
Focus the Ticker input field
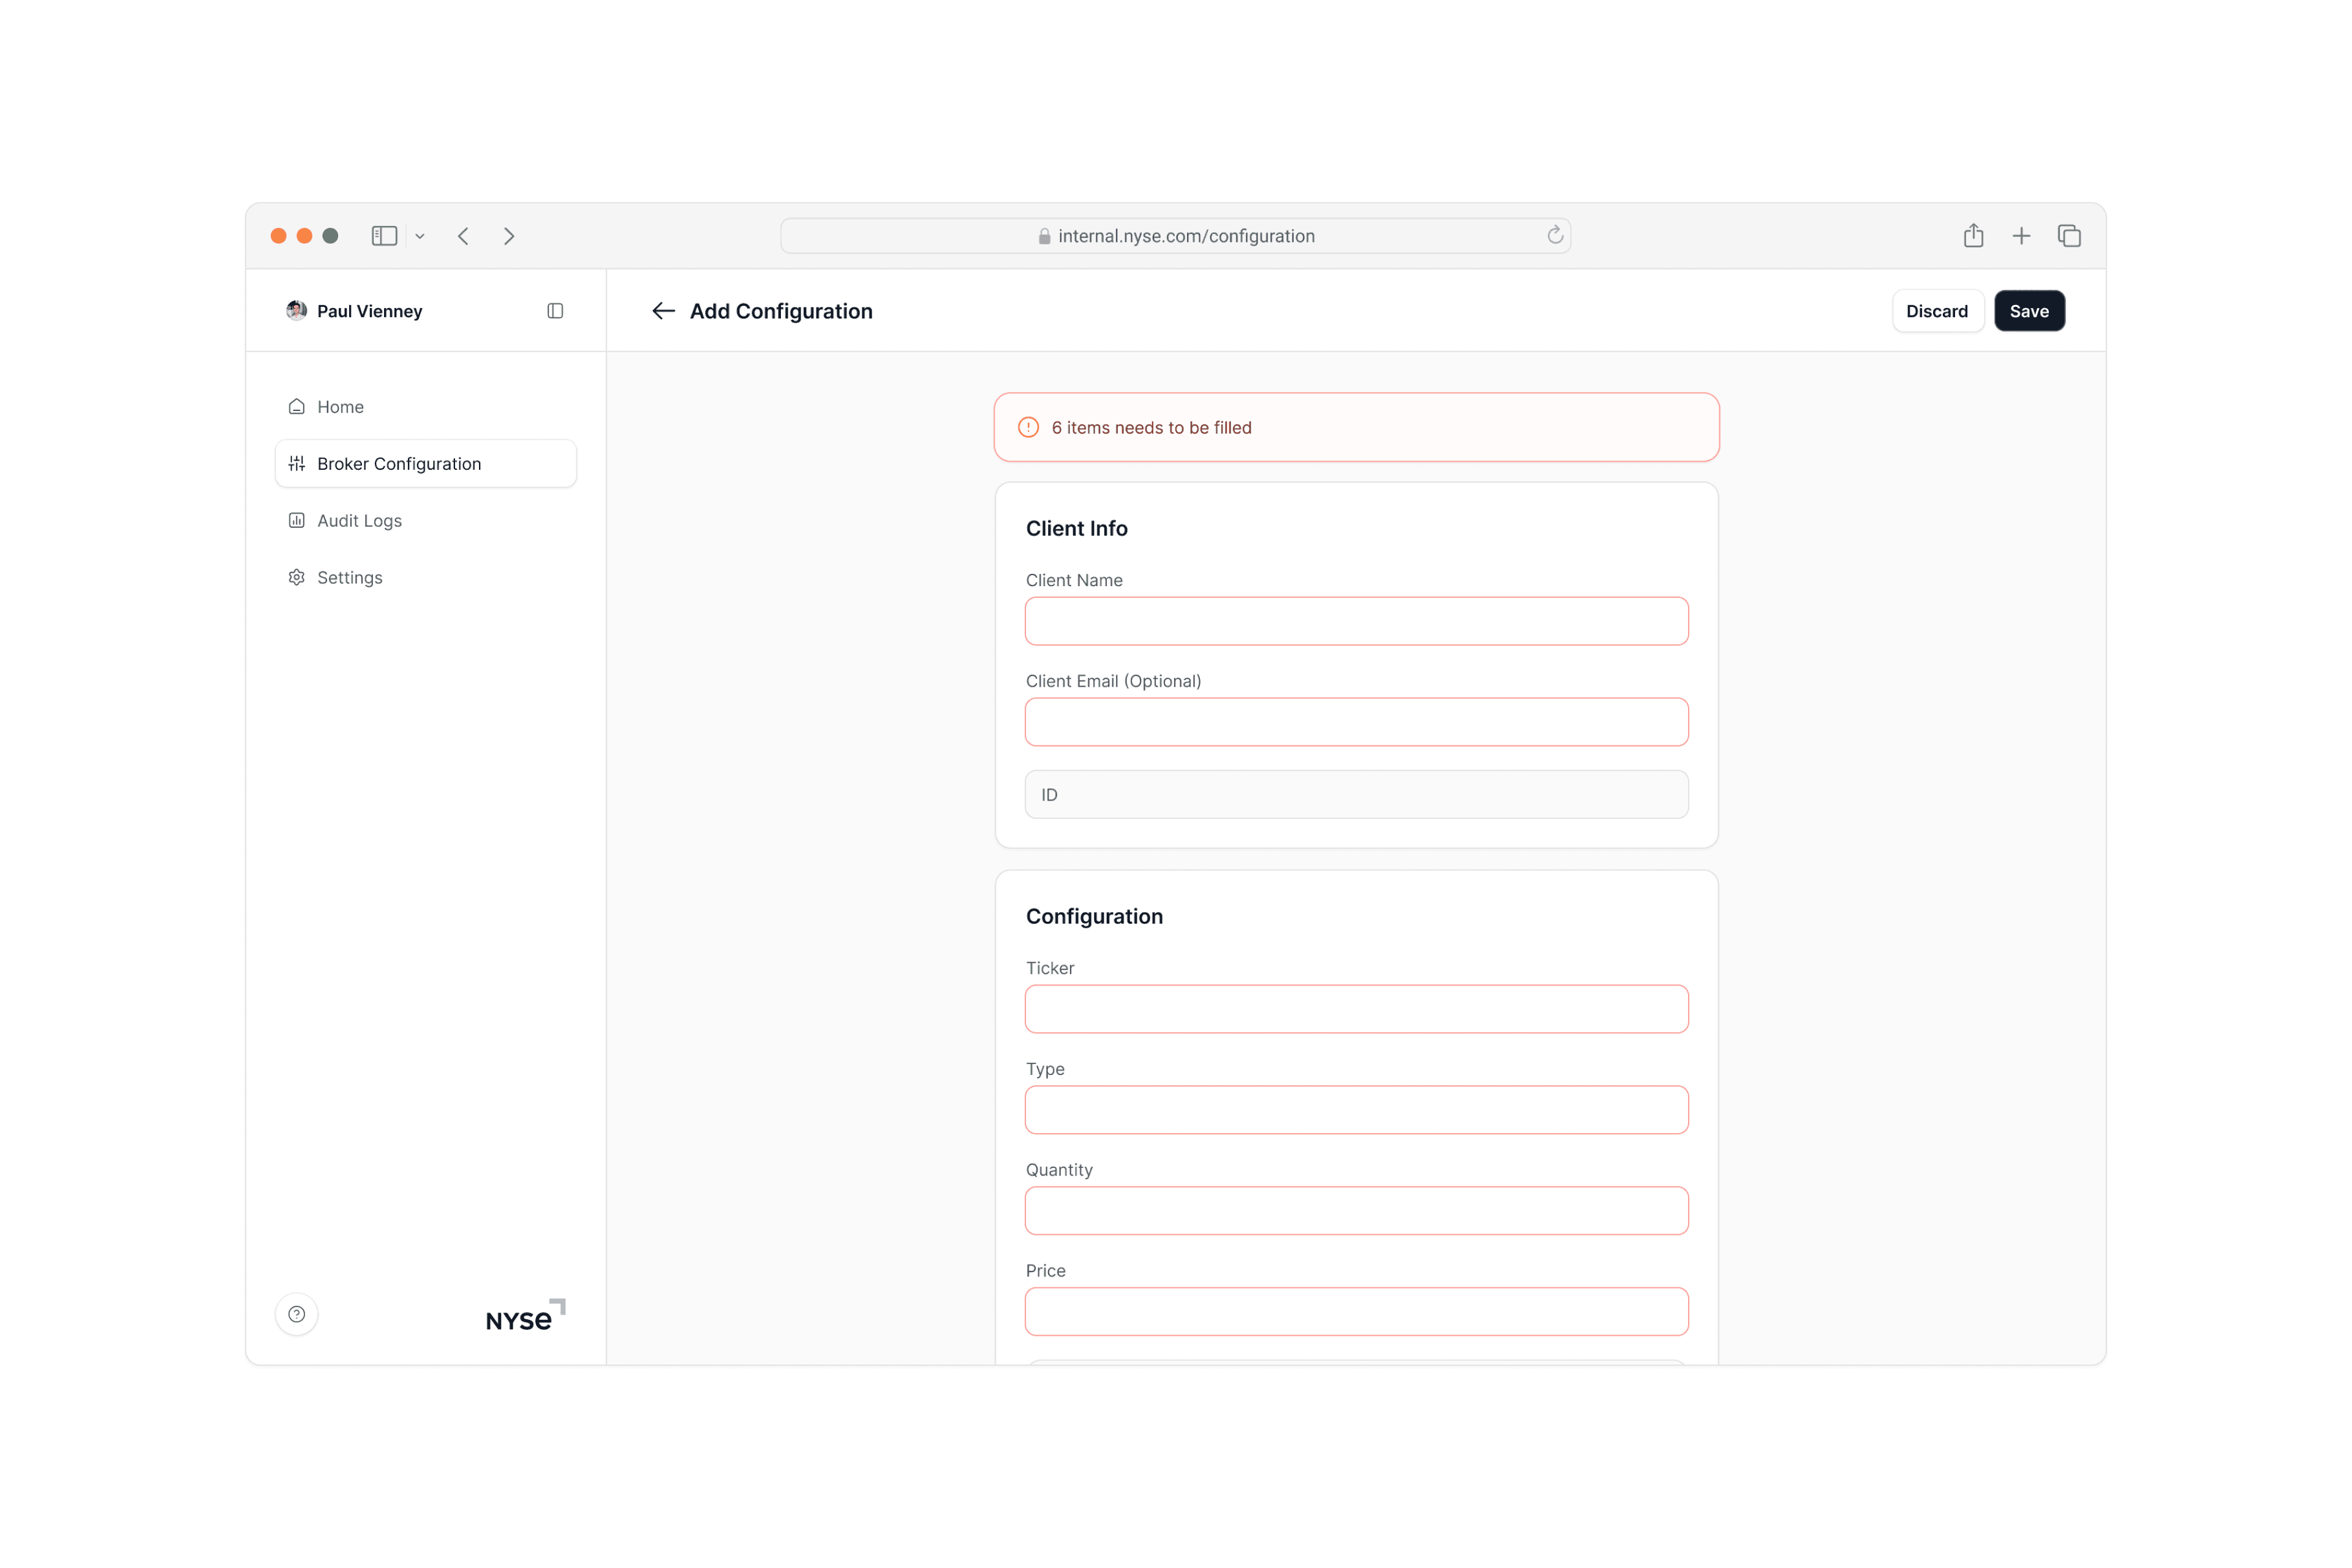pyautogui.click(x=1357, y=1009)
